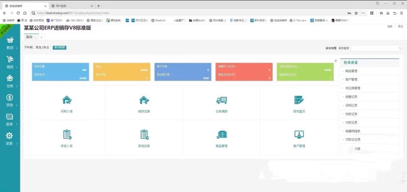Open 销售记录 in quick view list
Viewport: 407px width, 192px height.
click(351, 97)
